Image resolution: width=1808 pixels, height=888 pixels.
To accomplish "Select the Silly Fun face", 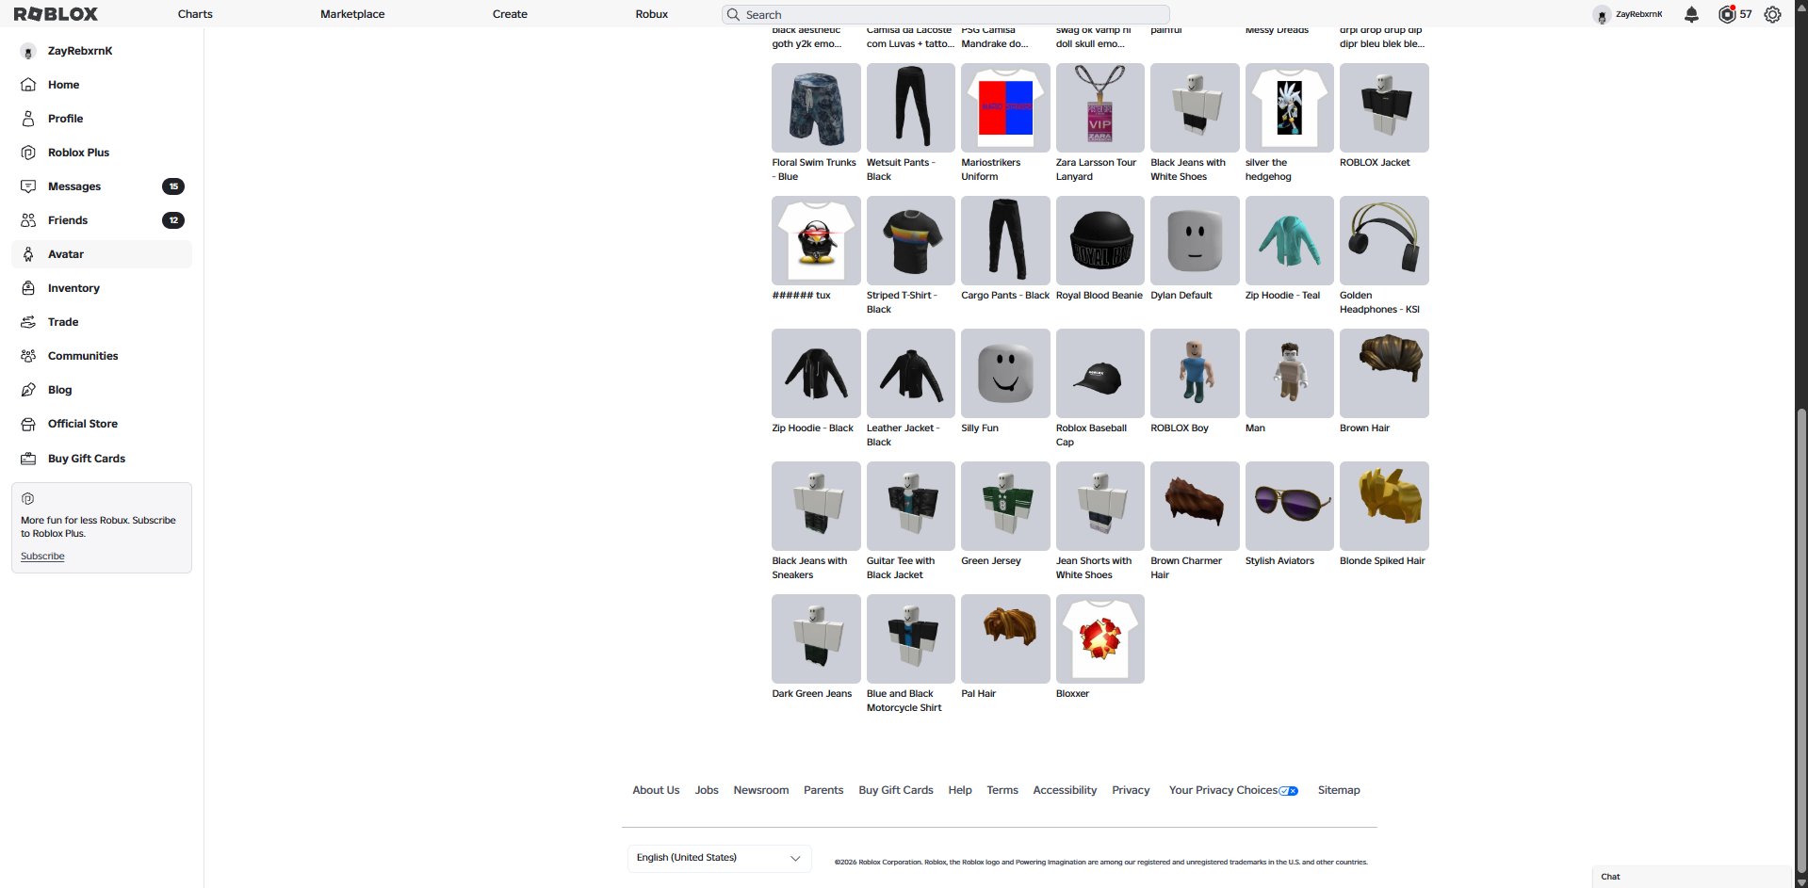I will 1005,373.
